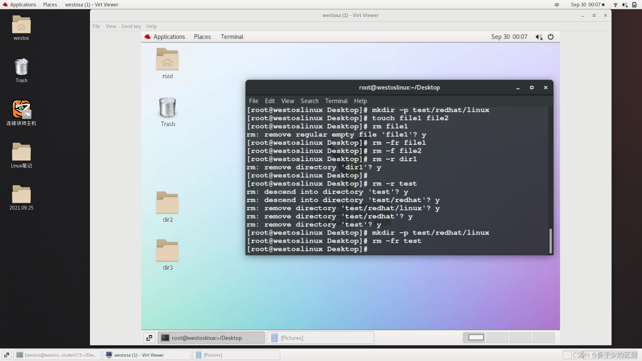Expand Send key menu in Virt Viewer

131,26
